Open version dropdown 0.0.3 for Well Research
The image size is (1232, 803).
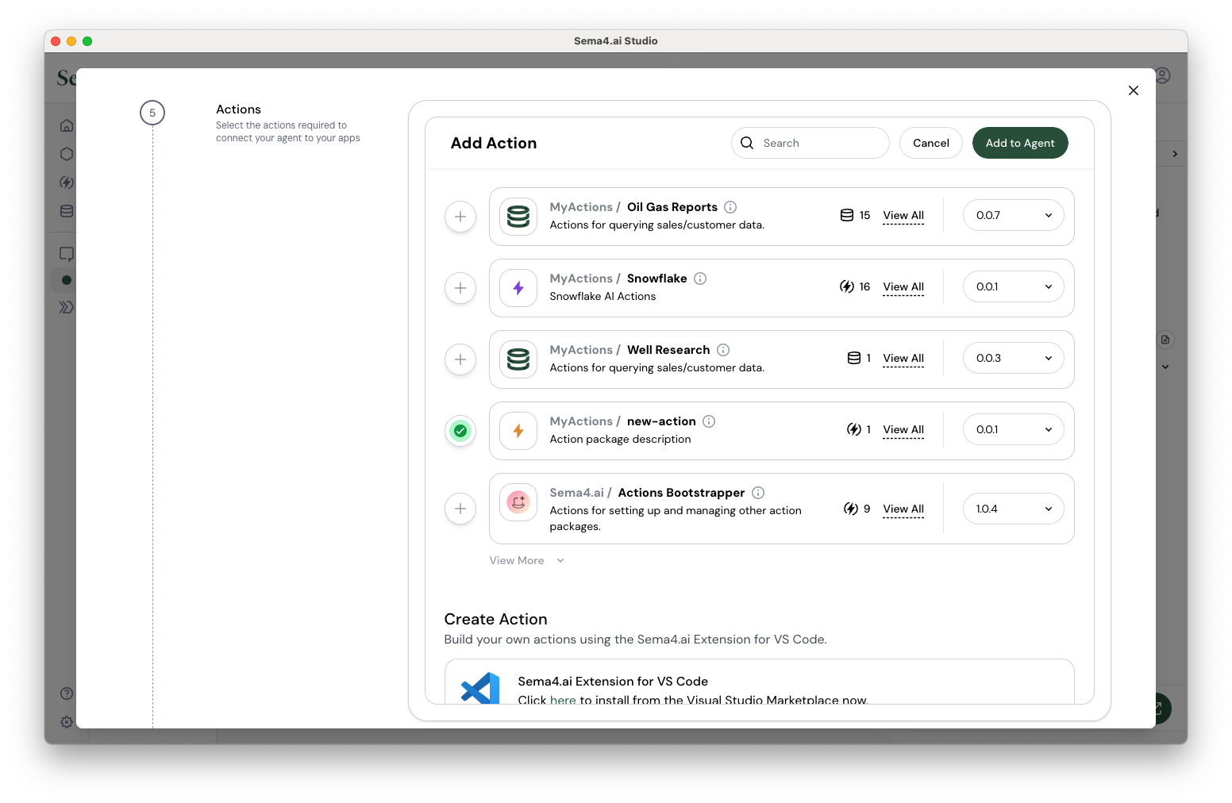tap(1014, 358)
